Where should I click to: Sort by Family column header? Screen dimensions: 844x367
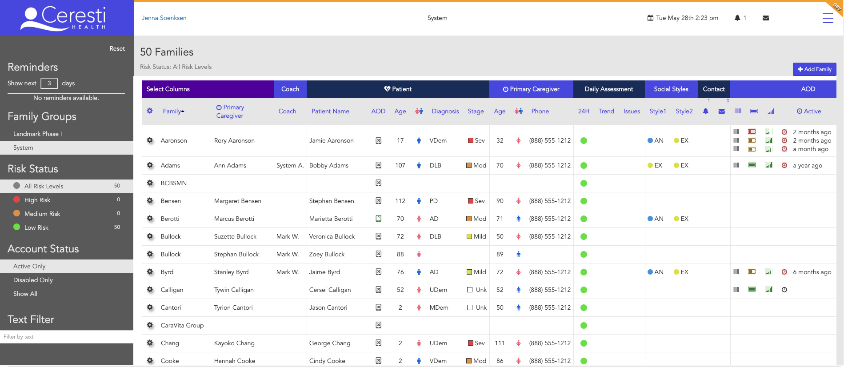173,111
